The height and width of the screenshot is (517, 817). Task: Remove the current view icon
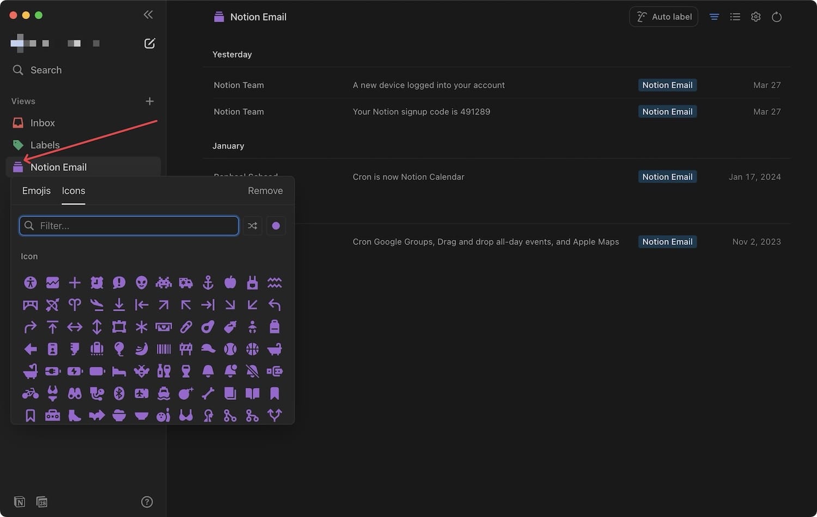[265, 191]
